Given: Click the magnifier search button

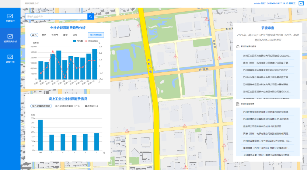Looking at the screenshot, I should tap(90, 17).
